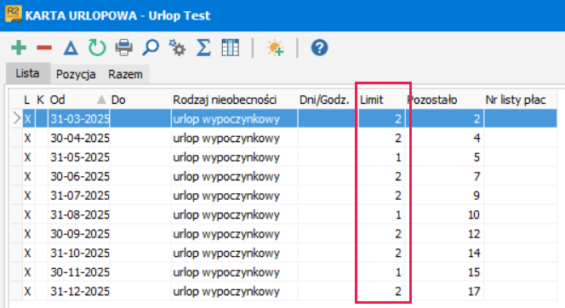
Task: Switch to the Pozycja tab
Action: (76, 74)
